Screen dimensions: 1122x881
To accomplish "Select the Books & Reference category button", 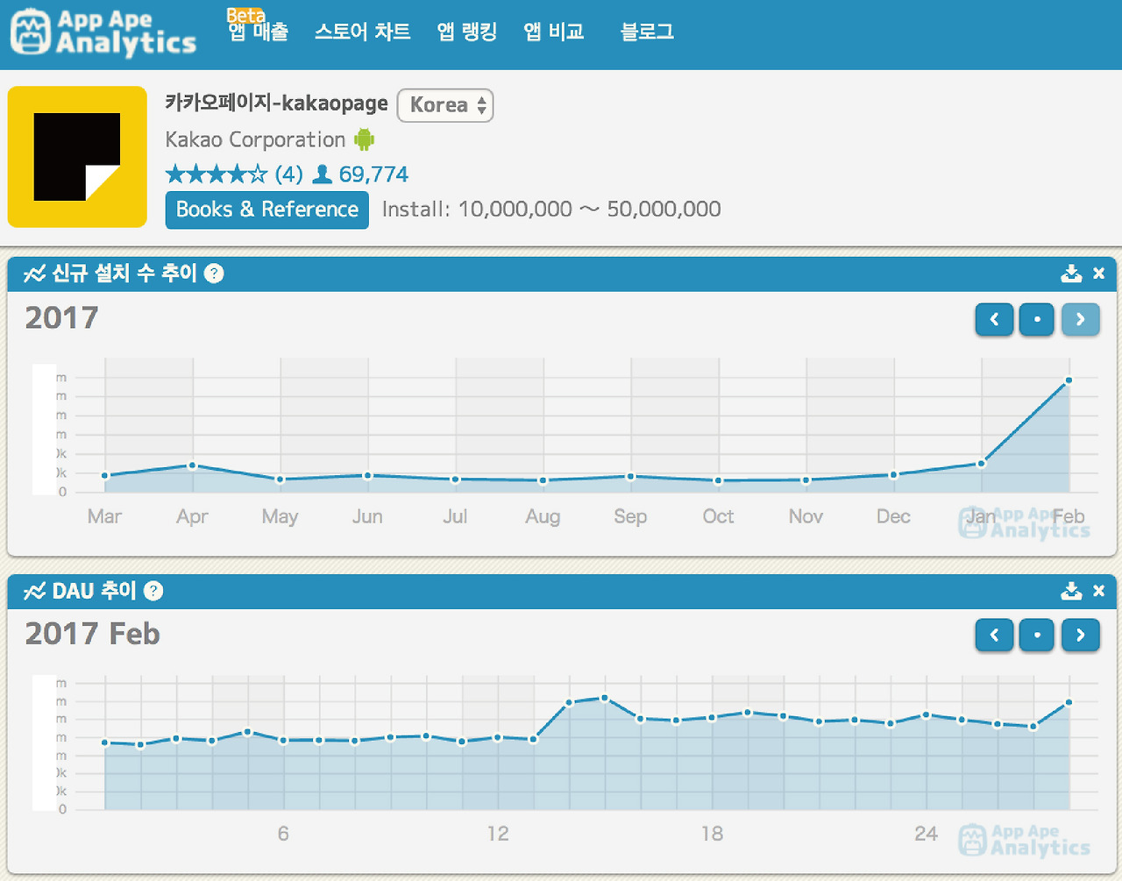I will (x=267, y=210).
